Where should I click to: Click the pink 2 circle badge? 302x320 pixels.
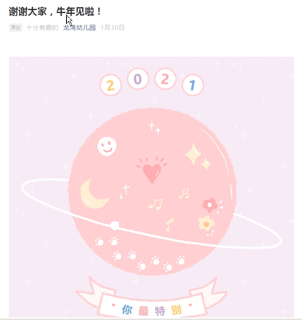[165, 79]
